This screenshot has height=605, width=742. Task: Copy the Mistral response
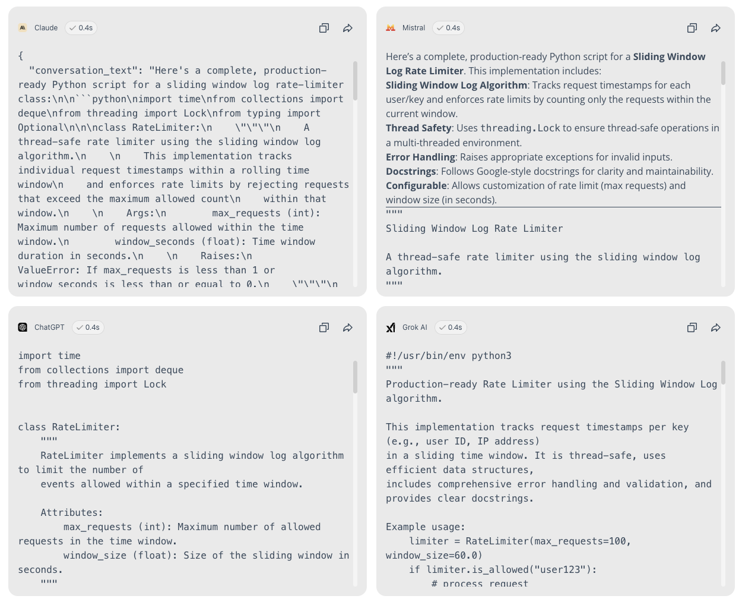692,28
